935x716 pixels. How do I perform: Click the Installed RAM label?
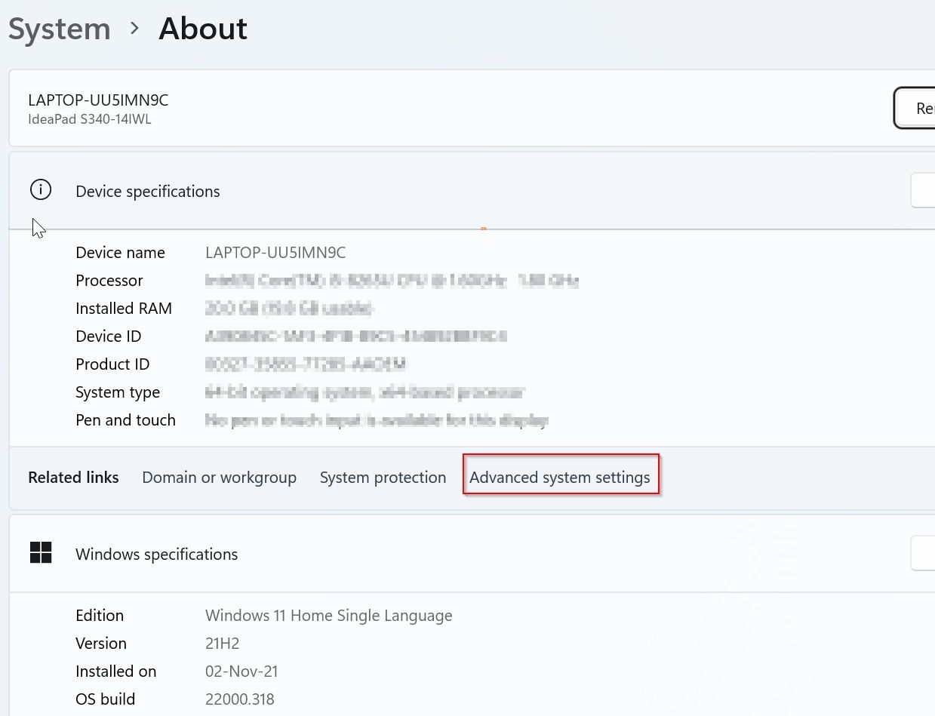click(124, 309)
